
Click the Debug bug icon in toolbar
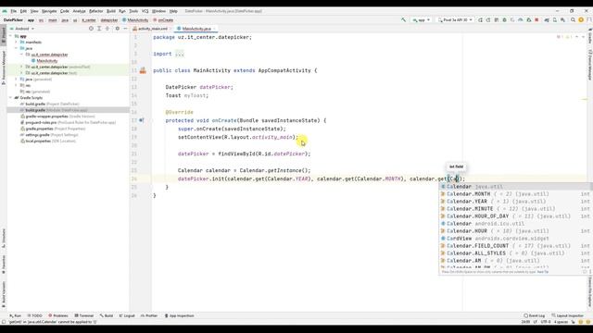(504, 20)
